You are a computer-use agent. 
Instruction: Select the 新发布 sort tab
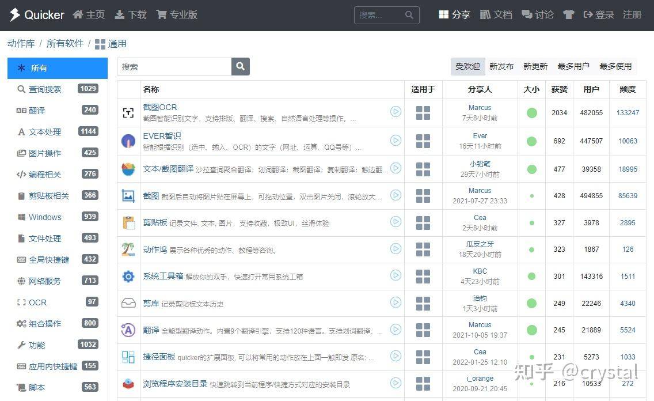501,66
